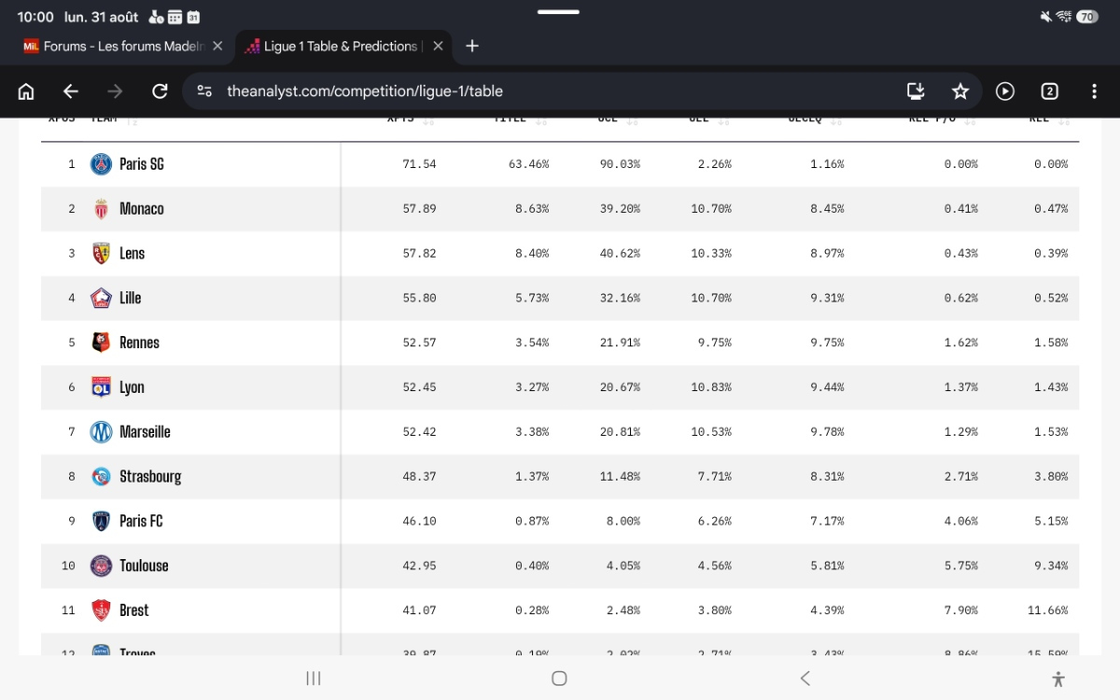Select the Paris FC team name
The image size is (1120, 700).
point(141,521)
